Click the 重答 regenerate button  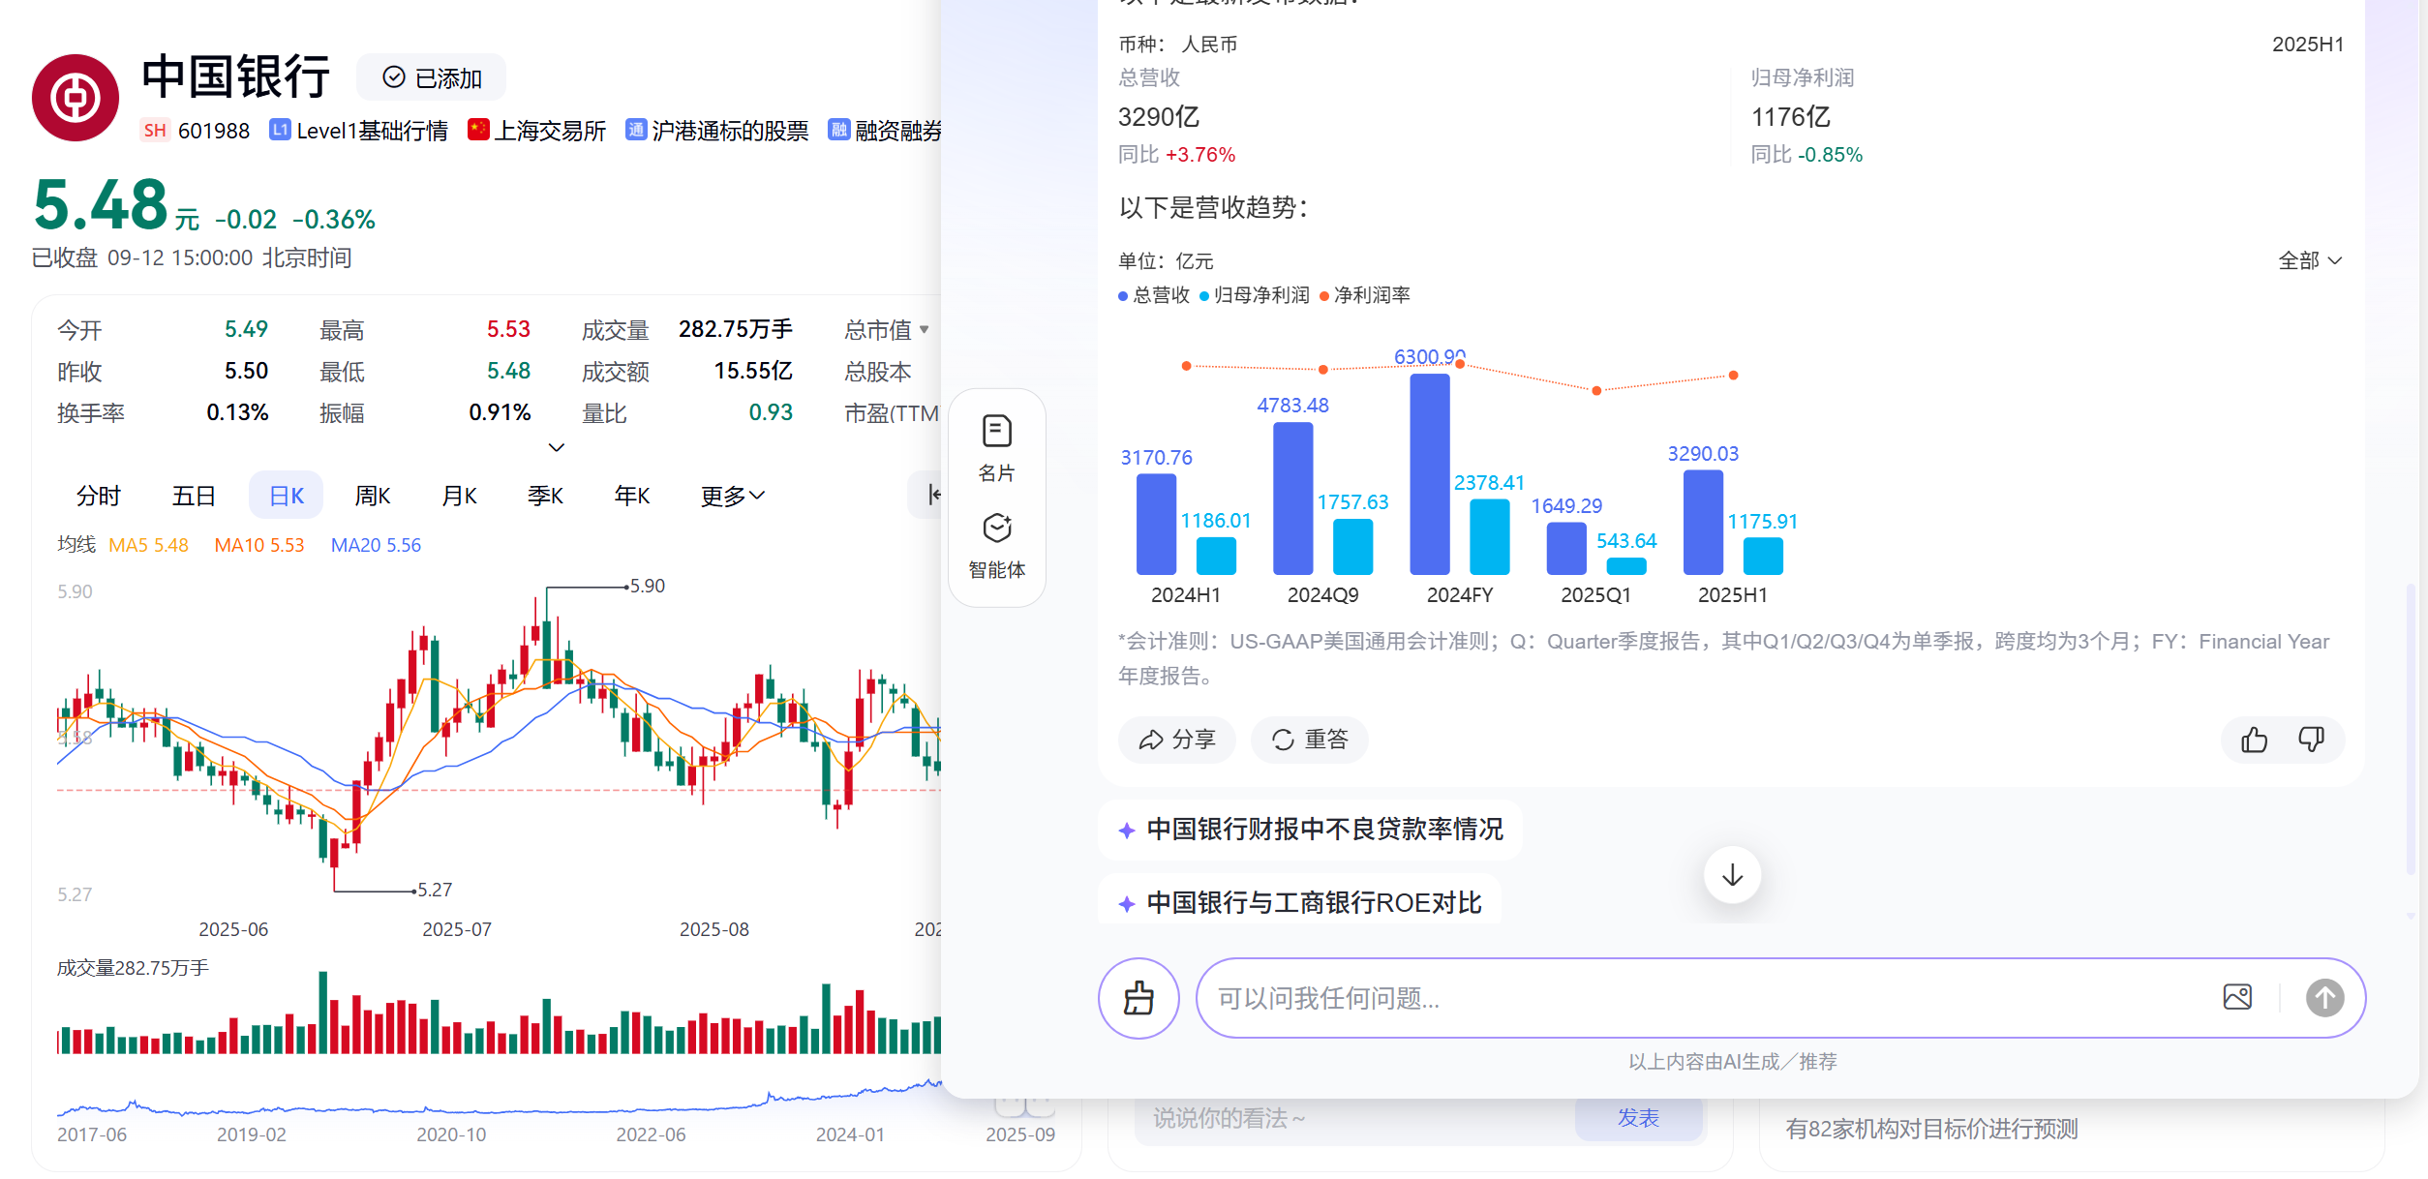tap(1309, 740)
